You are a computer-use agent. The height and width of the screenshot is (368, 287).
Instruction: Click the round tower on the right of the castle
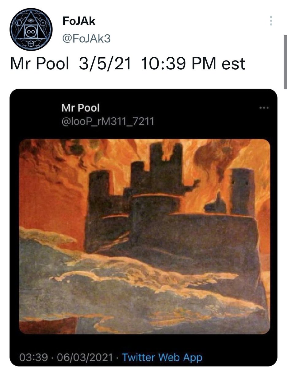coord(243,192)
